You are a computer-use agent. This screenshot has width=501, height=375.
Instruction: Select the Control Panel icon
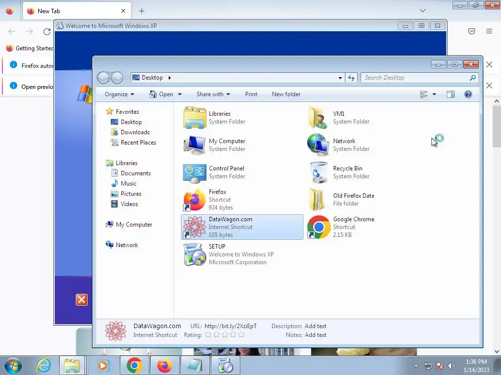pos(195,172)
